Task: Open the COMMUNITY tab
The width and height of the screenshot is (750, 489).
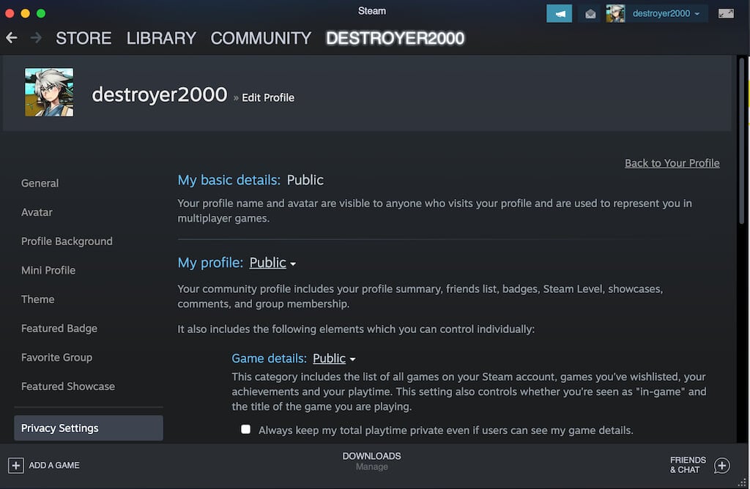Action: click(x=261, y=38)
